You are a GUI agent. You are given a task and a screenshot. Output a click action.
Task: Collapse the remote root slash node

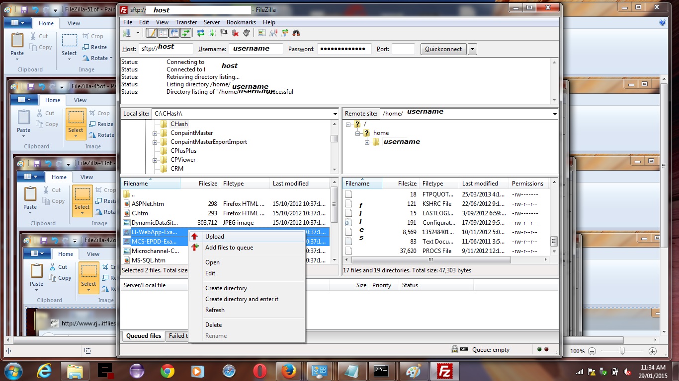coord(348,124)
